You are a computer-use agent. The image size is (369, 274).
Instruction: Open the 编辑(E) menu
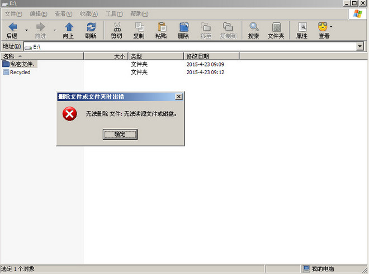pyautogui.click(x=39, y=14)
